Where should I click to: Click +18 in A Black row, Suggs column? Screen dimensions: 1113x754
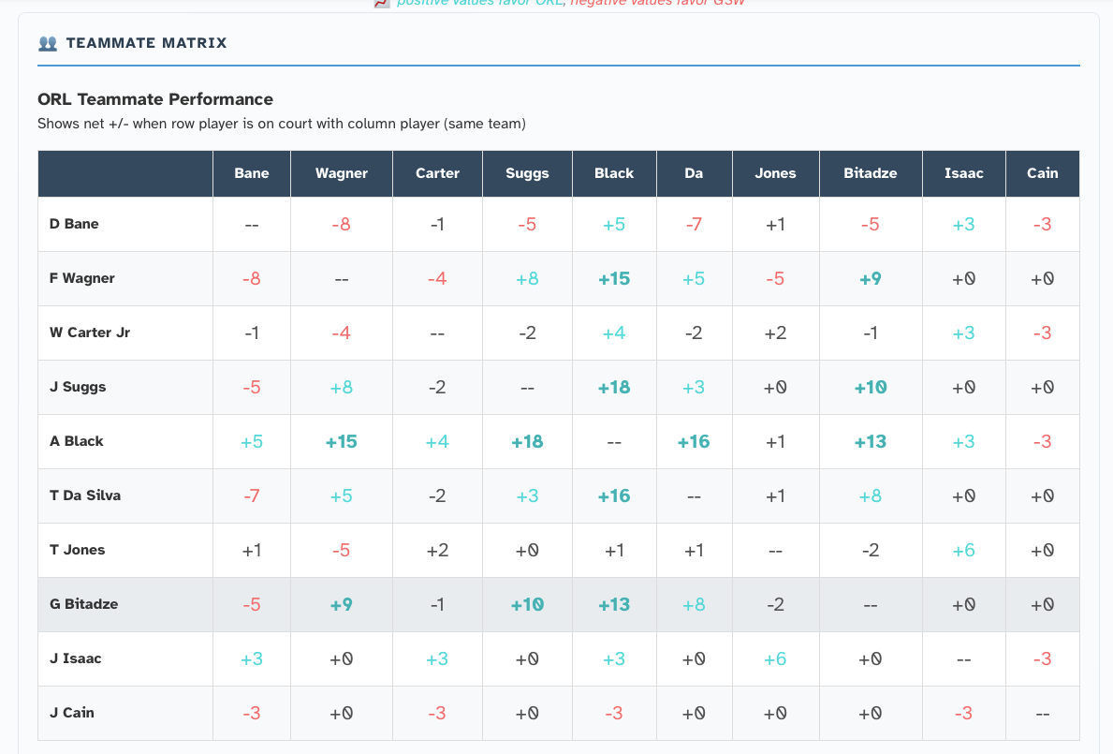(x=527, y=441)
